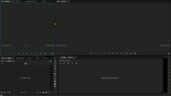Open the Program panel menu
Image resolution: width=171 pixels, height=96 pixels.
click(69, 2)
